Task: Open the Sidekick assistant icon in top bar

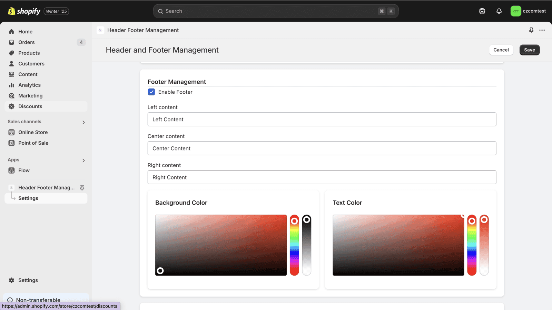Action: pos(482,11)
